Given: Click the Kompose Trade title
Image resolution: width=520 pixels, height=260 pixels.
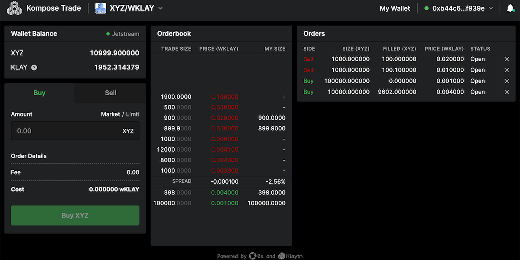Looking at the screenshot, I should [x=54, y=8].
